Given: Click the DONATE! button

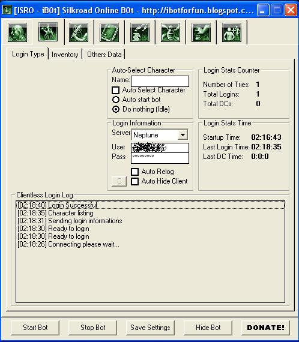Looking at the screenshot, I should (265, 328).
